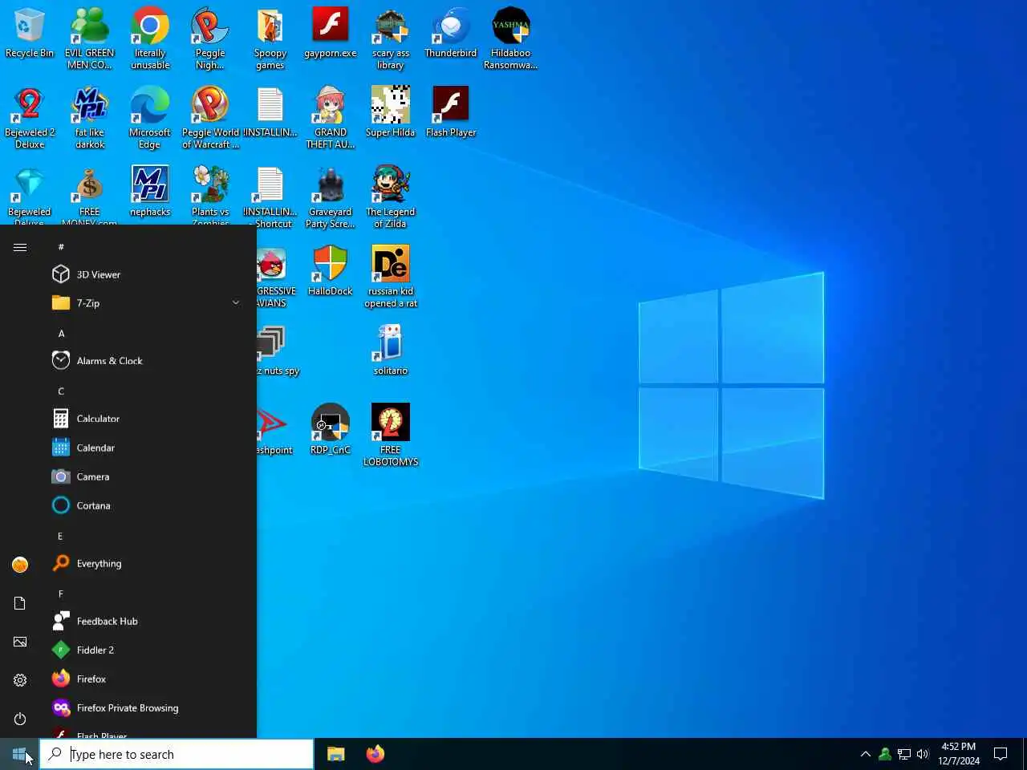Viewport: 1027px width, 770px height.
Task: Select 'russian kid opened a rat' icon
Action: click(391, 277)
